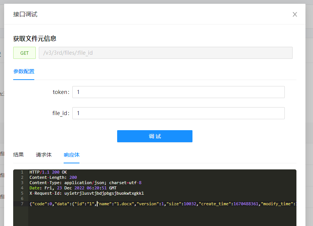Click the GET method badge
Viewport: 313px width, 226px height.
pyautogui.click(x=24, y=53)
